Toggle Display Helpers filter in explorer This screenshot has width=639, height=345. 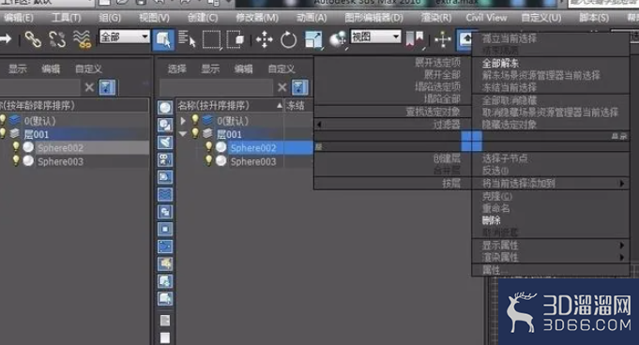165,177
